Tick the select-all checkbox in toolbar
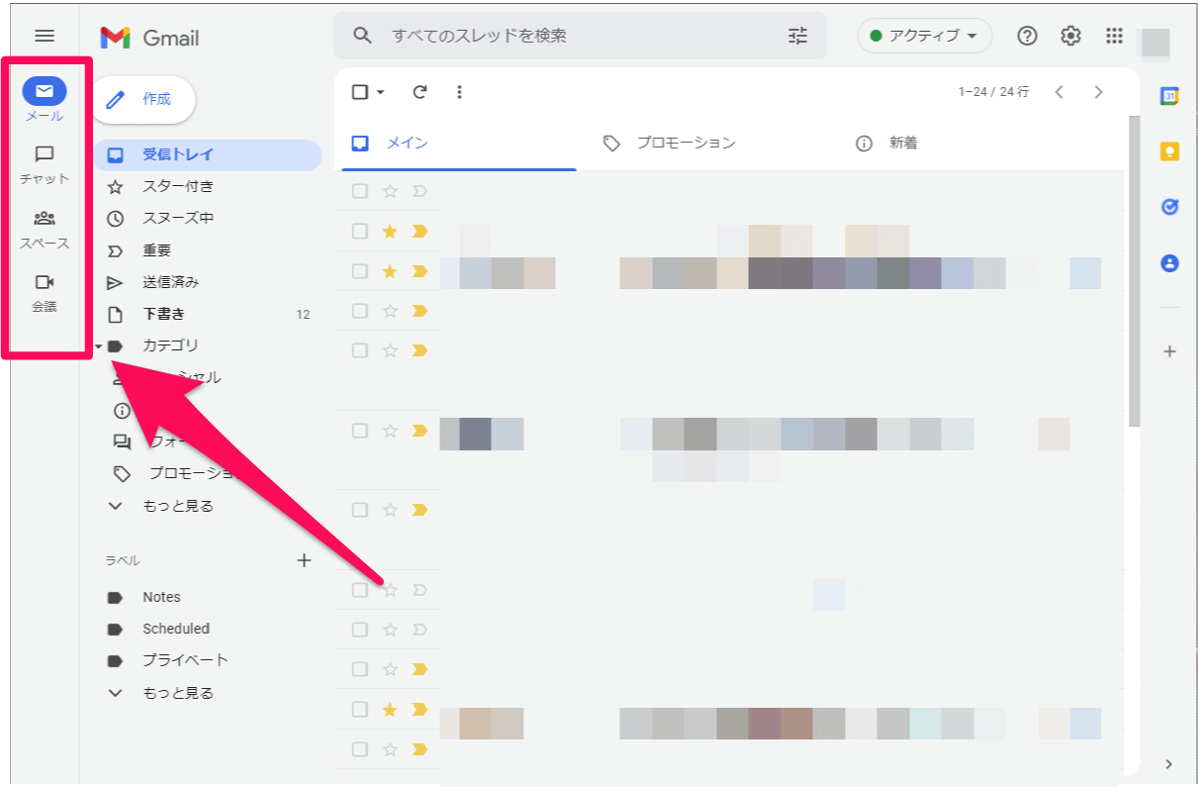1198x787 pixels. (x=360, y=92)
